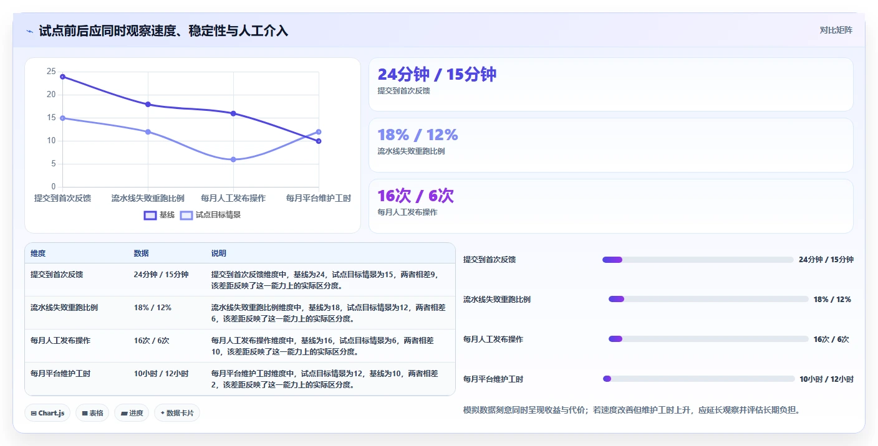Click the 基线 data point at 每月人工发布操作

click(233, 113)
